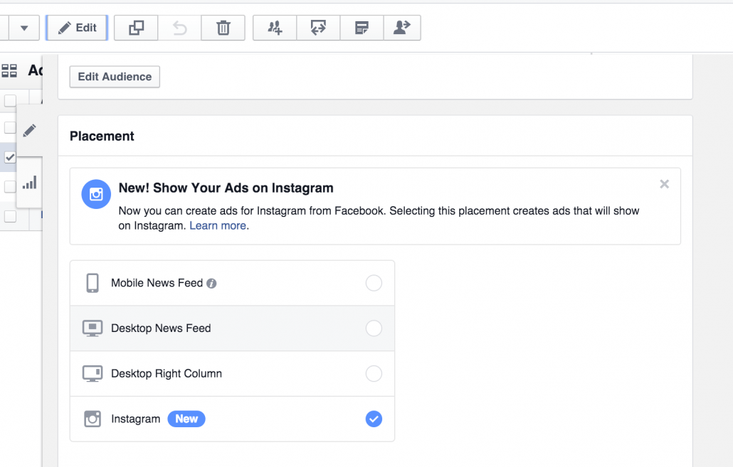The height and width of the screenshot is (467, 733).
Task: Open the Learn more link
Action: point(218,225)
